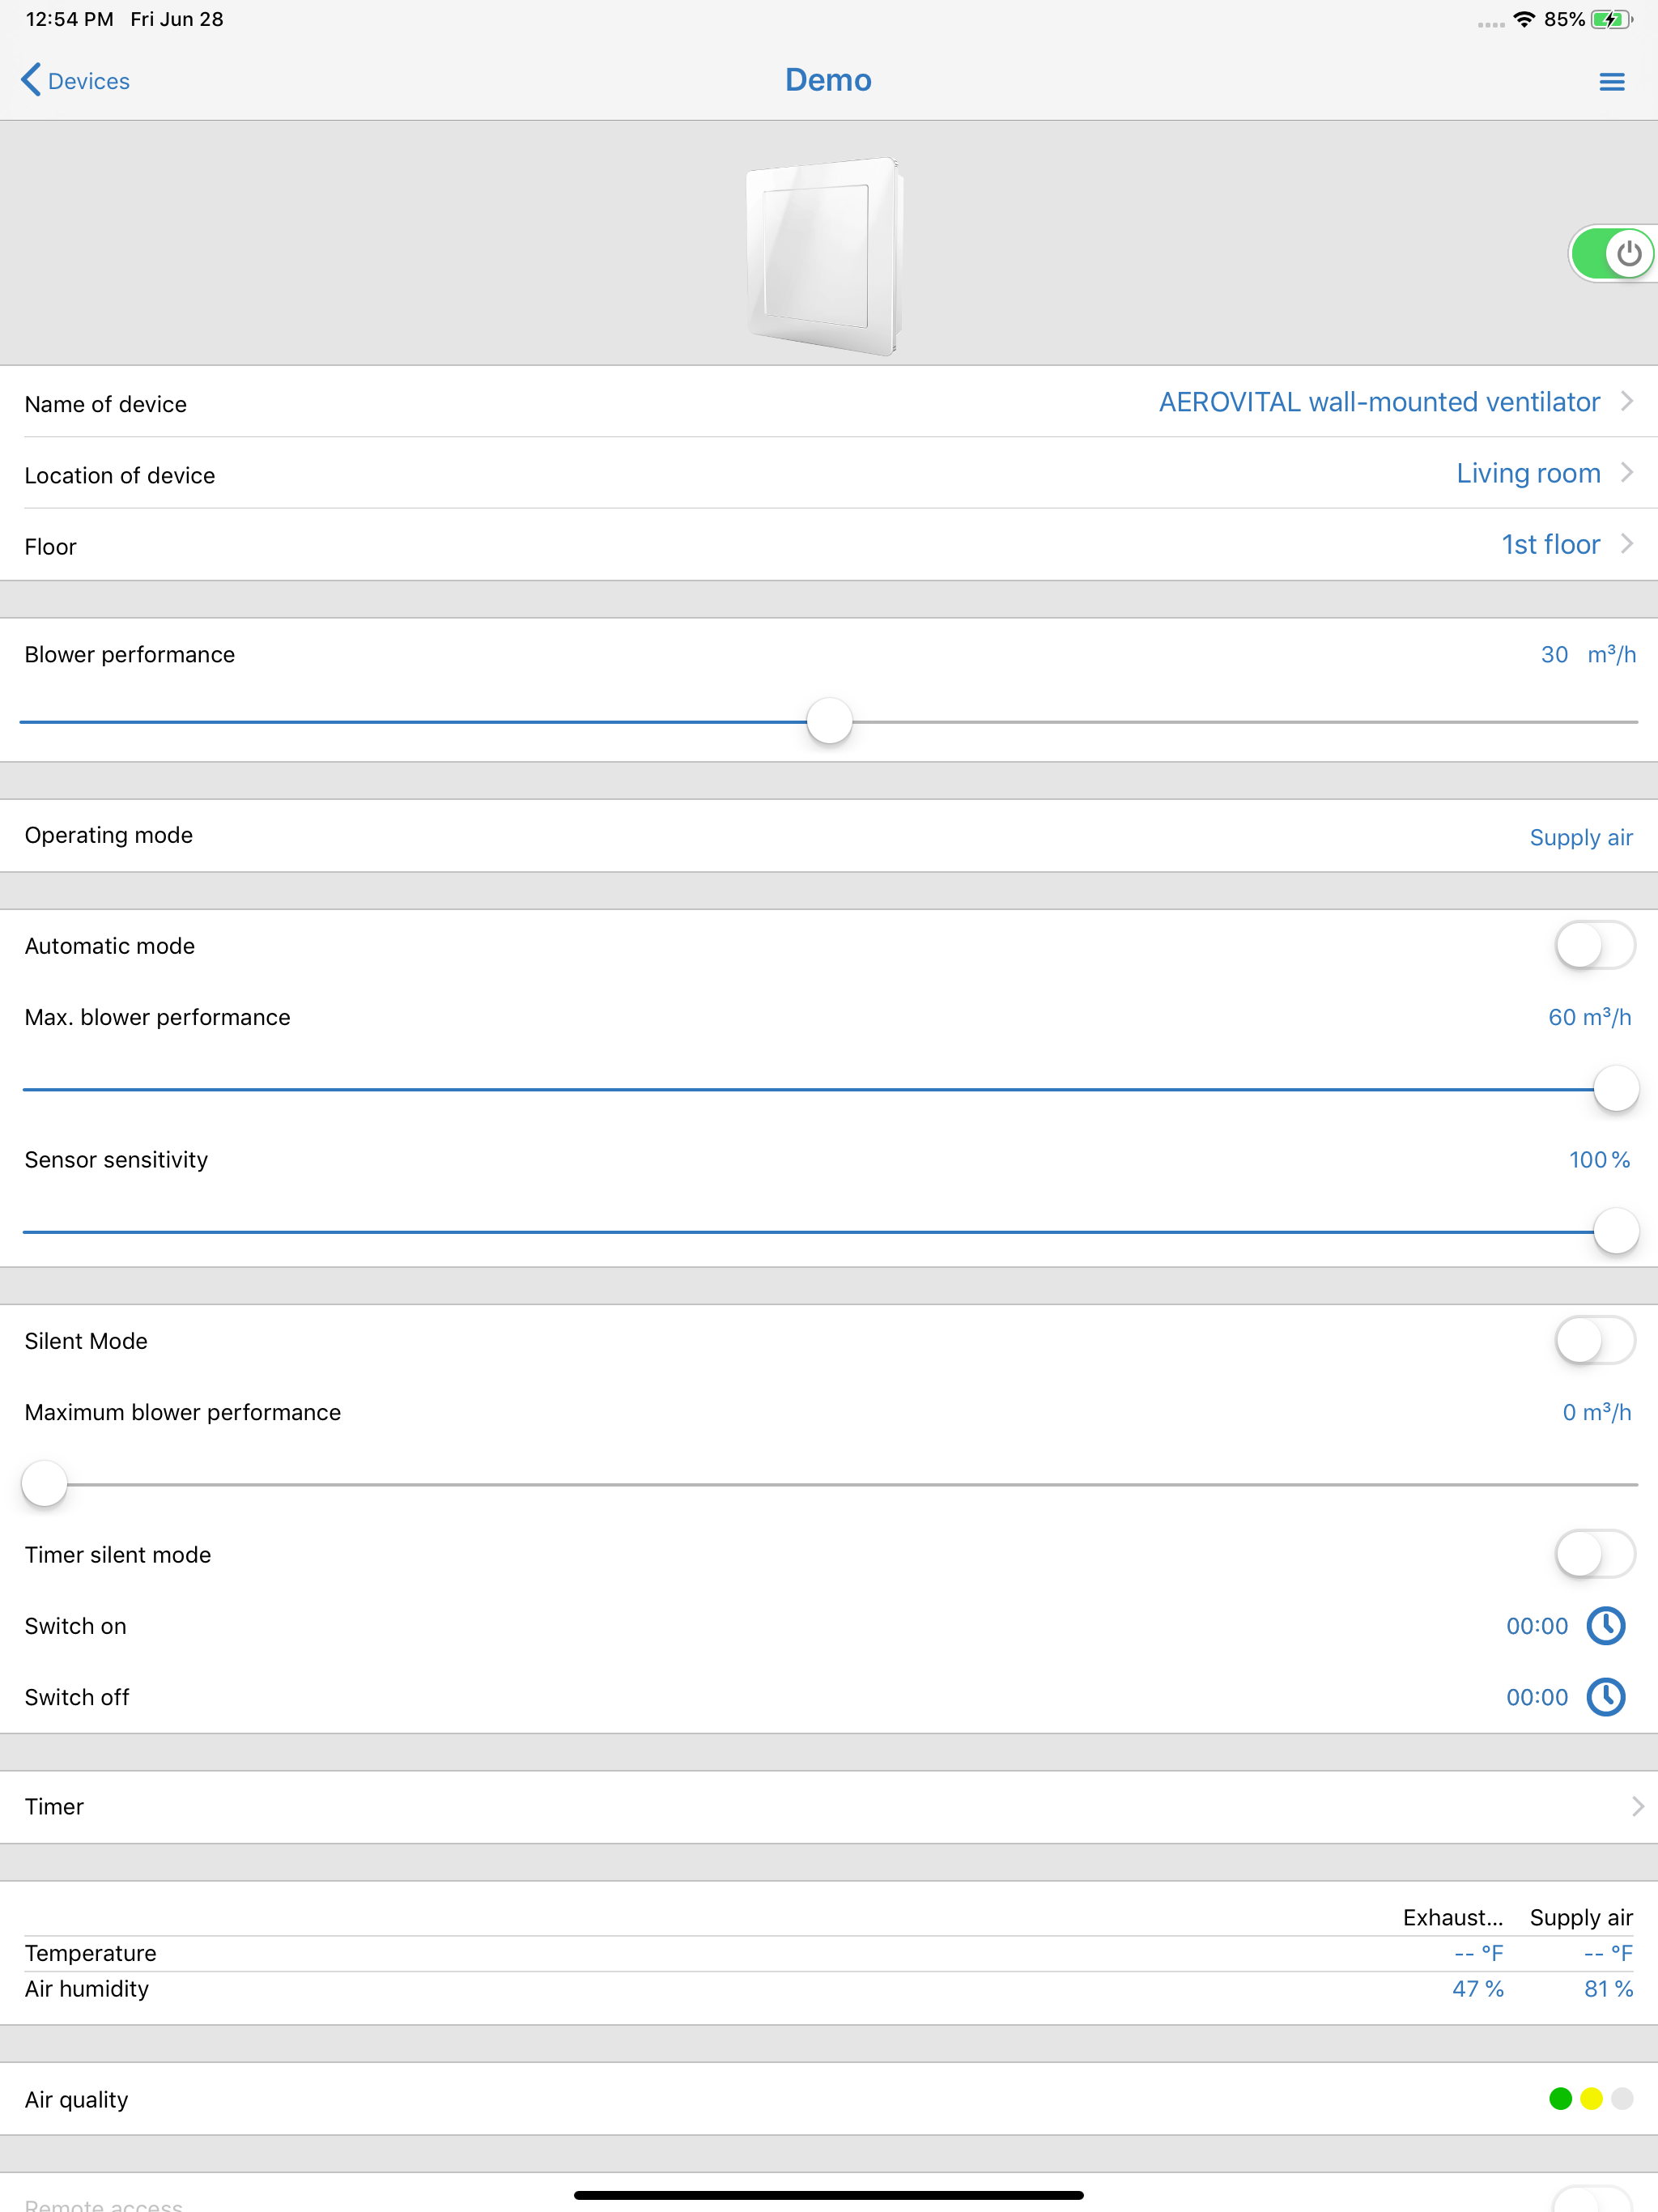Tap the 60 m³/h value
Image resolution: width=1658 pixels, height=2212 pixels.
point(1589,1017)
